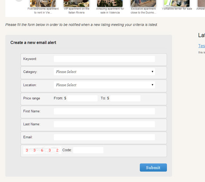Screen dimensions: 205x182
Task: Click the price range From field
Action: [82, 98]
